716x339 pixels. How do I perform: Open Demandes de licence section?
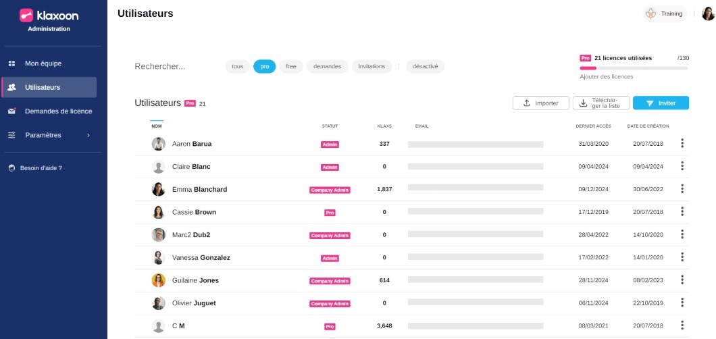click(58, 111)
